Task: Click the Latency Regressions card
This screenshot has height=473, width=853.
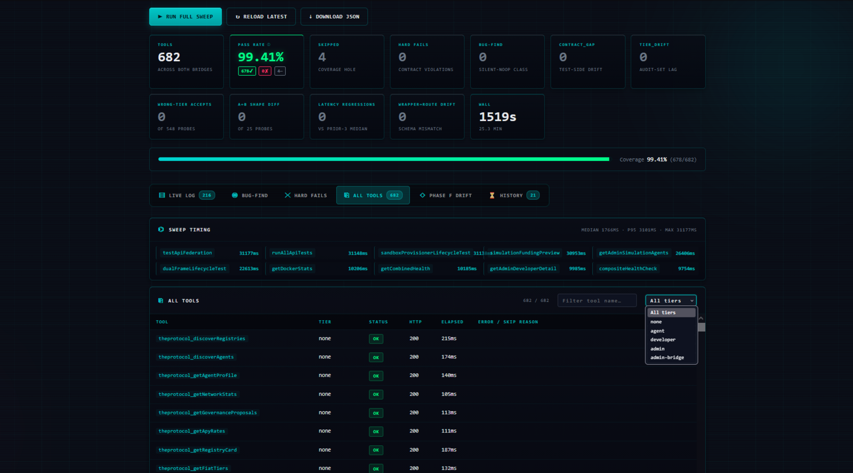Action: 347,117
